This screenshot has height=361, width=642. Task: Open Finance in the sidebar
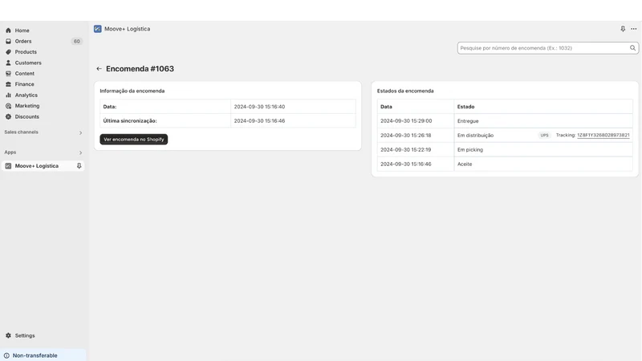coord(25,84)
